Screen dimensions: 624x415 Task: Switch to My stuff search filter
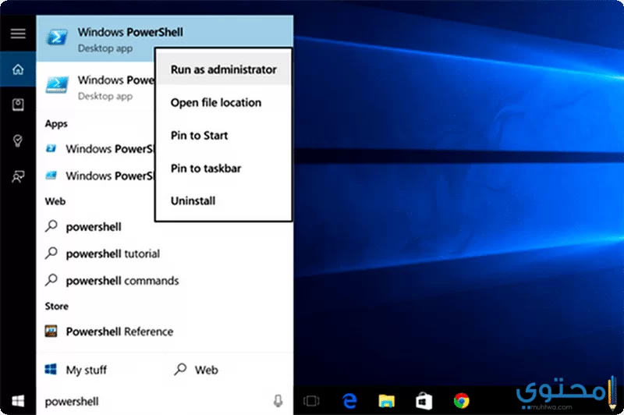coord(76,370)
